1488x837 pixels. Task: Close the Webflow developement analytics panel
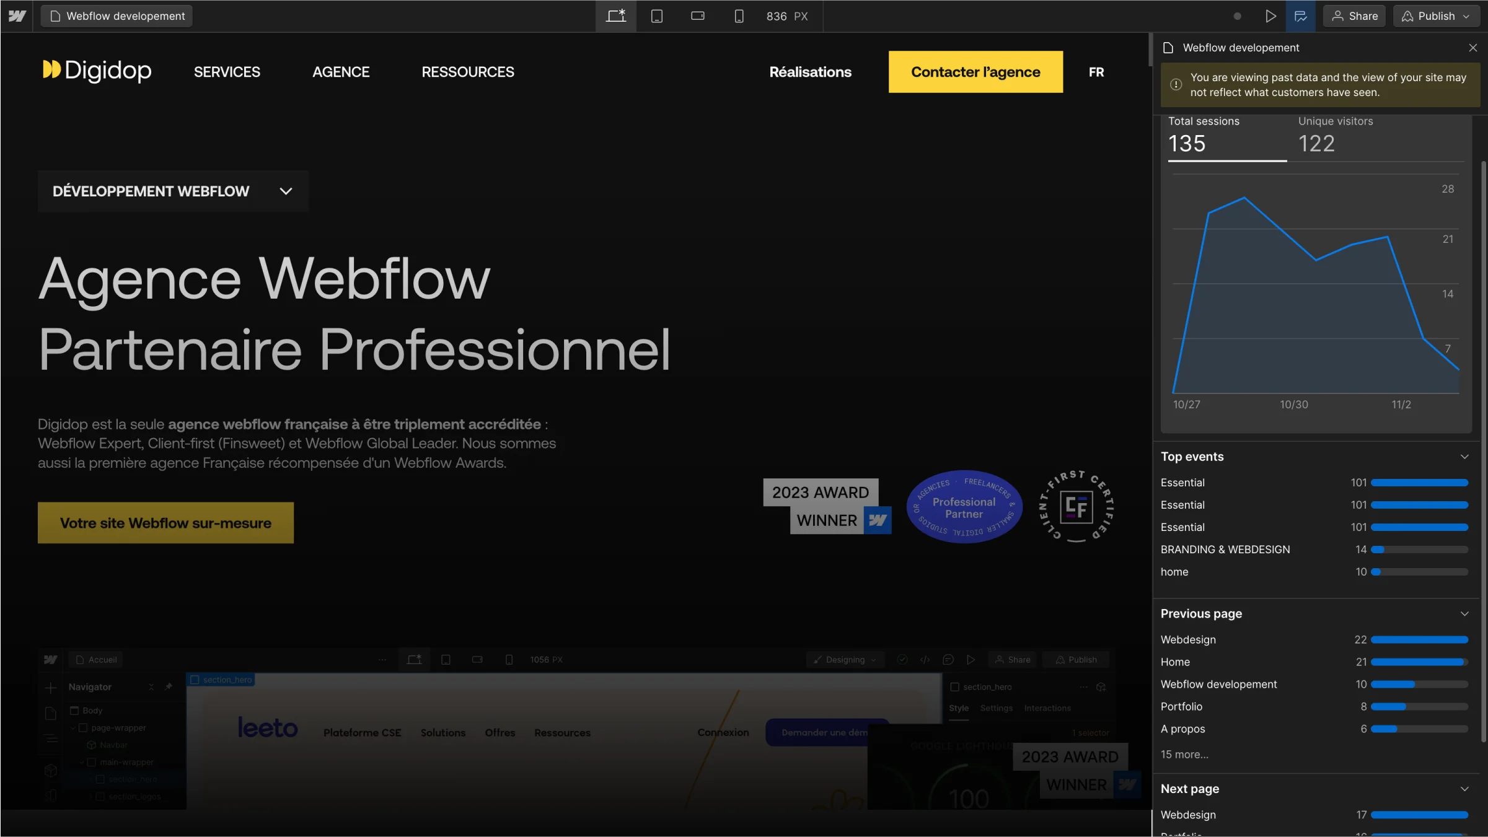click(1473, 48)
